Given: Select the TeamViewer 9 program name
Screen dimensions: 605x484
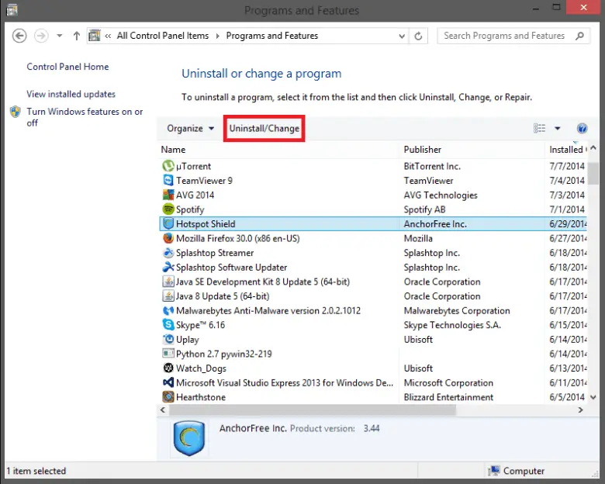Looking at the screenshot, I should click(x=204, y=181).
